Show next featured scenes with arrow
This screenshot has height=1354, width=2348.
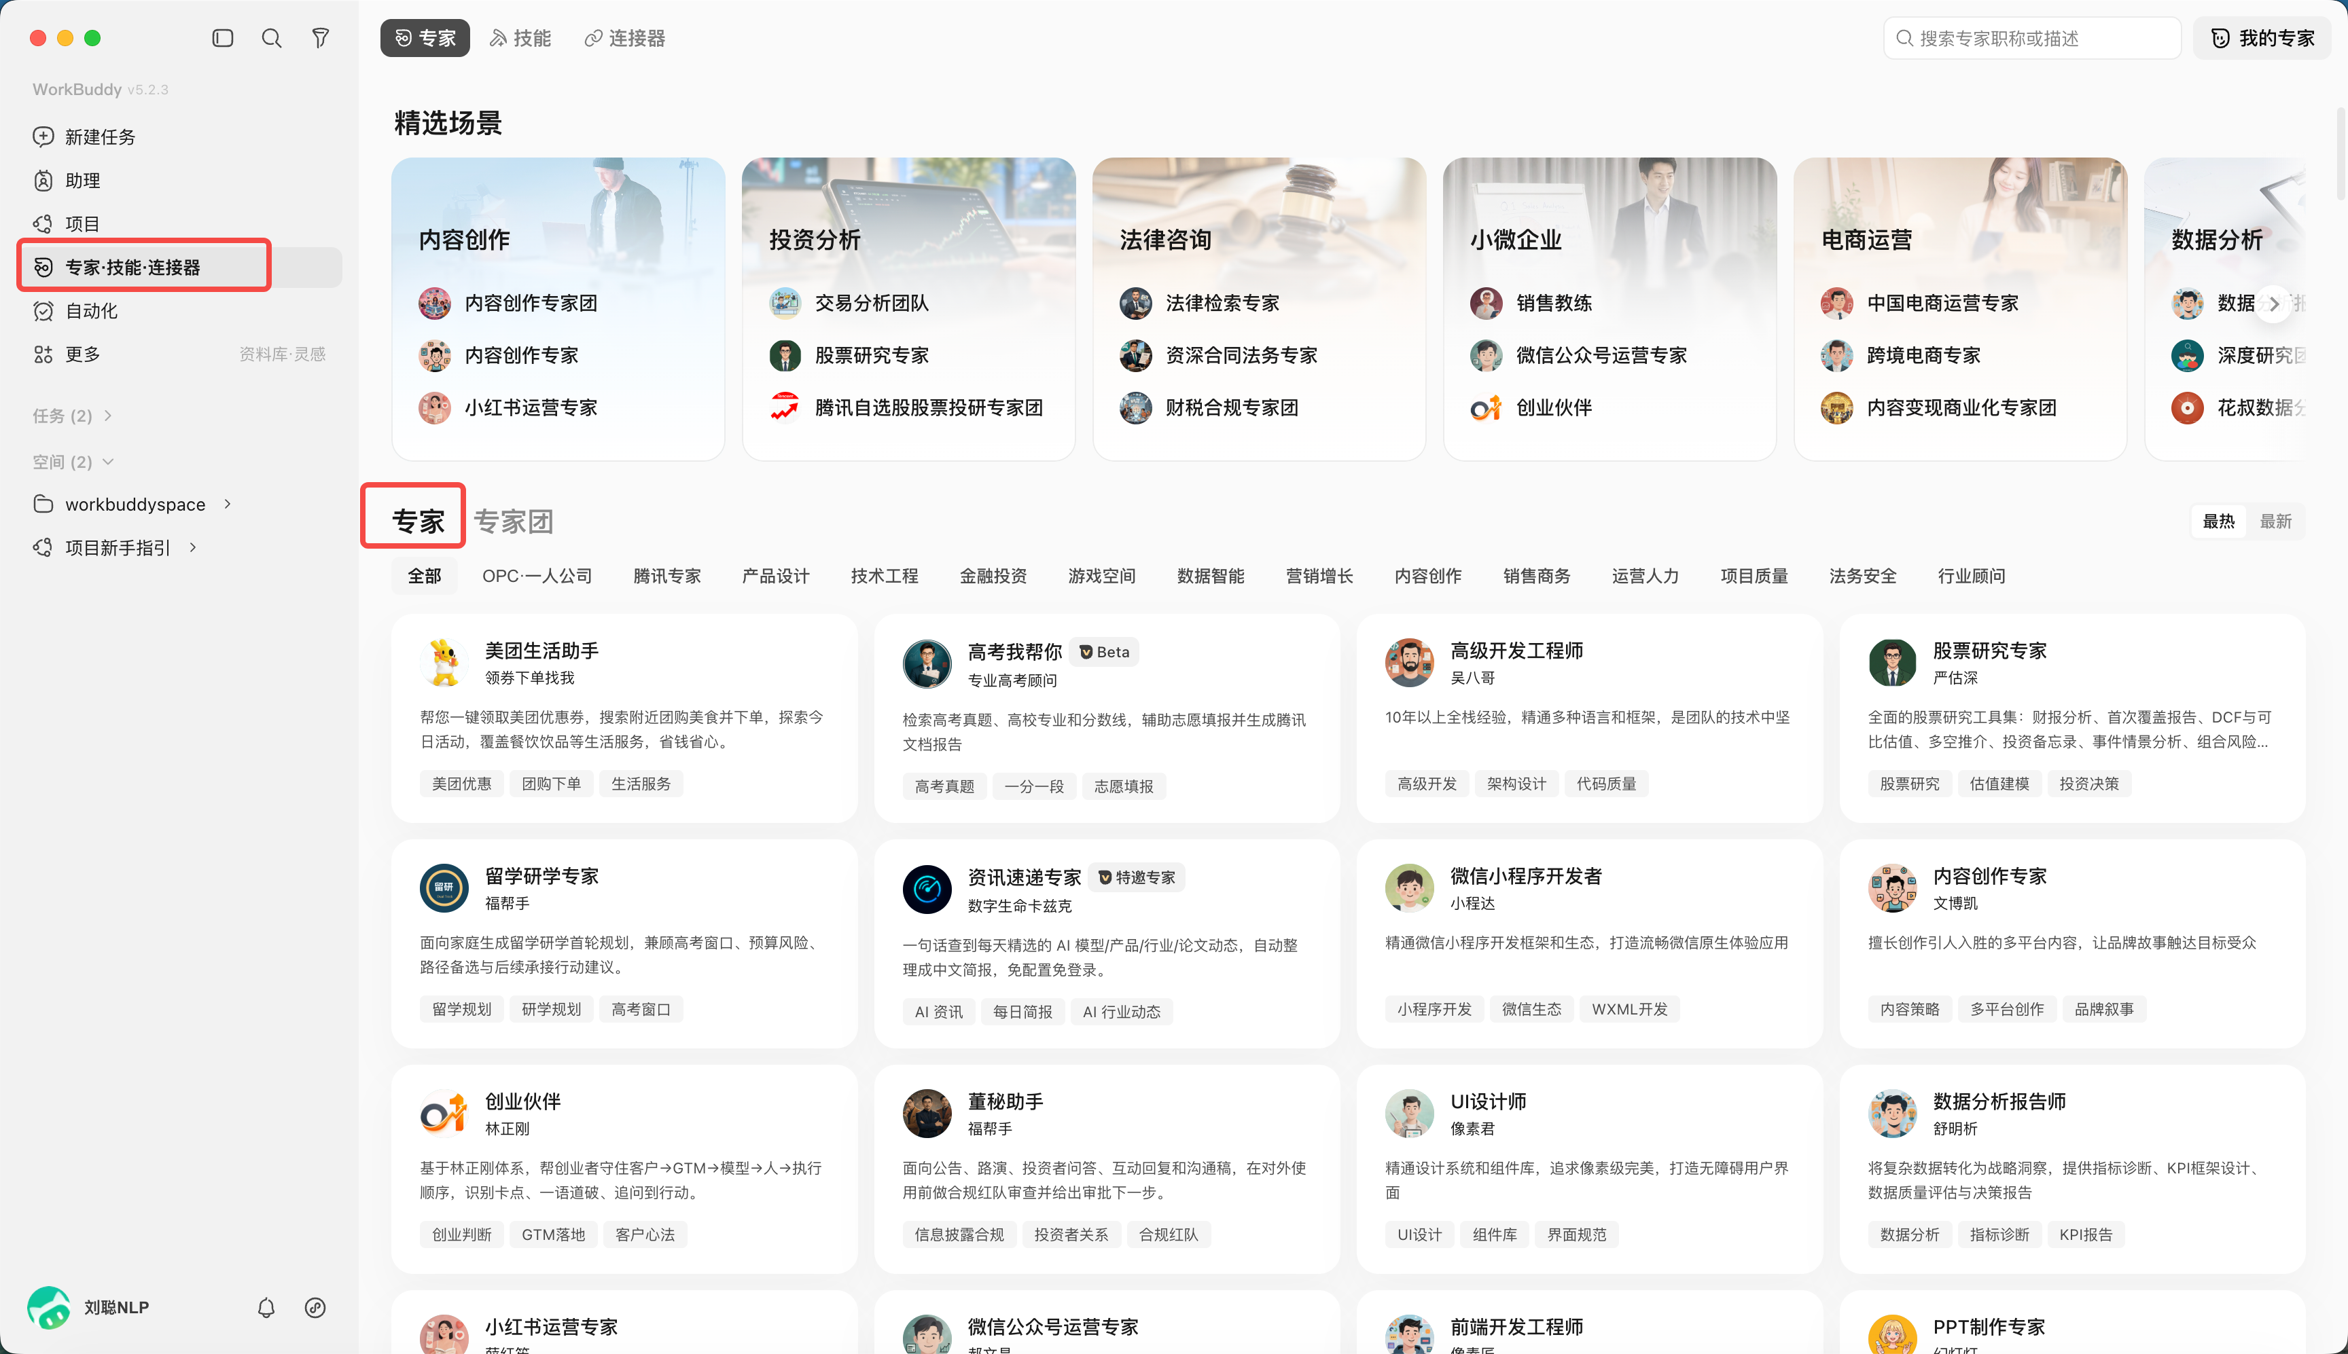(2275, 303)
